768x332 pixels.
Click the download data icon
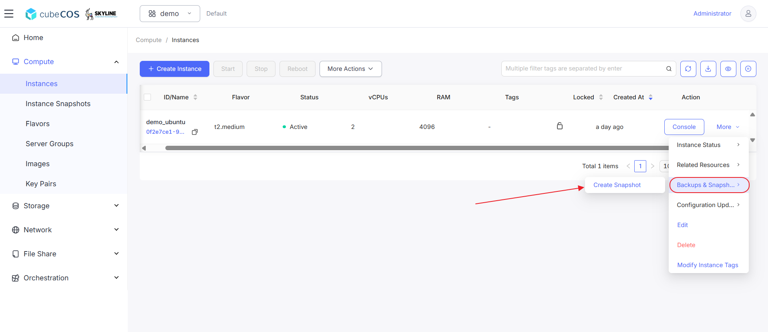[708, 69]
